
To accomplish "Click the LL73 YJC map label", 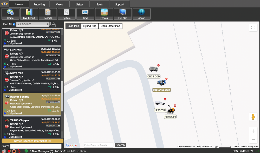I will pyautogui.click(x=160, y=110).
